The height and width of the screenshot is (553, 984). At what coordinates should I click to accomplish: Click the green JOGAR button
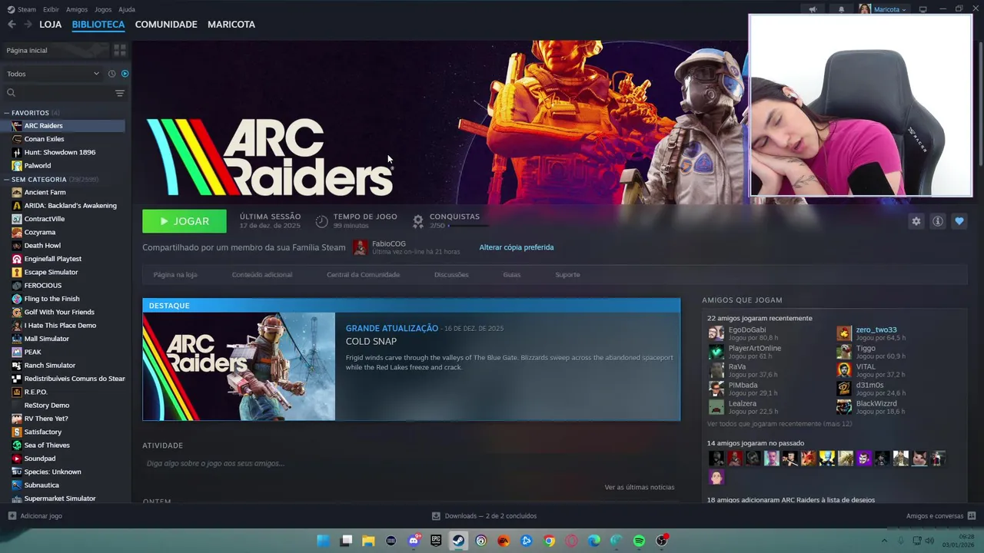pyautogui.click(x=184, y=221)
